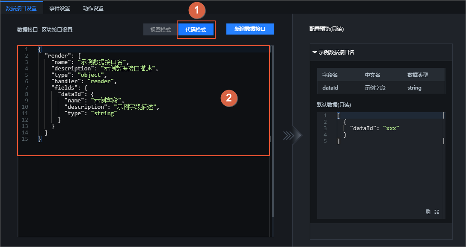Click the code editor vertical scrollbar
466x247 pixels.
273,130
